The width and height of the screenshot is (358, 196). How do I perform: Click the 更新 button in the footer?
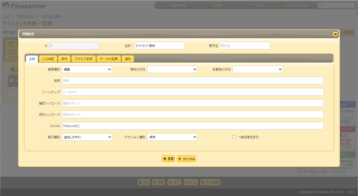tap(159, 182)
